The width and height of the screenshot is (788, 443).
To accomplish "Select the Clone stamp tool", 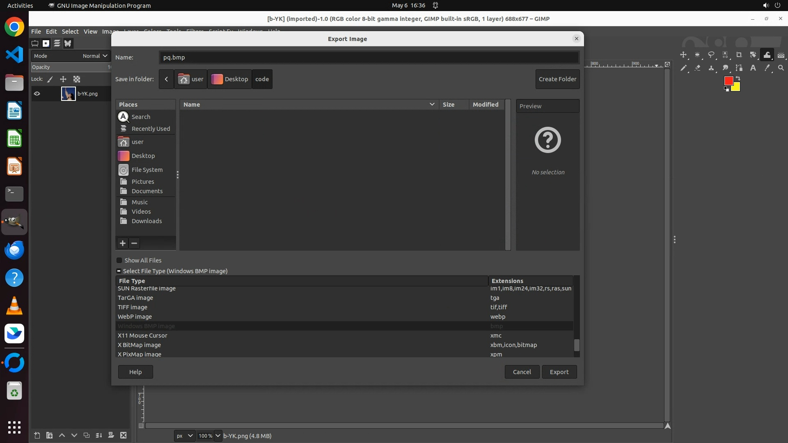I will (x=711, y=68).
